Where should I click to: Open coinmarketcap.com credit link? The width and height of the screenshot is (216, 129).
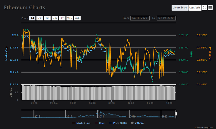(x=204, y=127)
